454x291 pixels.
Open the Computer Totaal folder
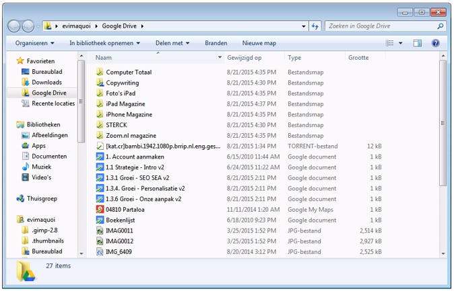(129, 72)
